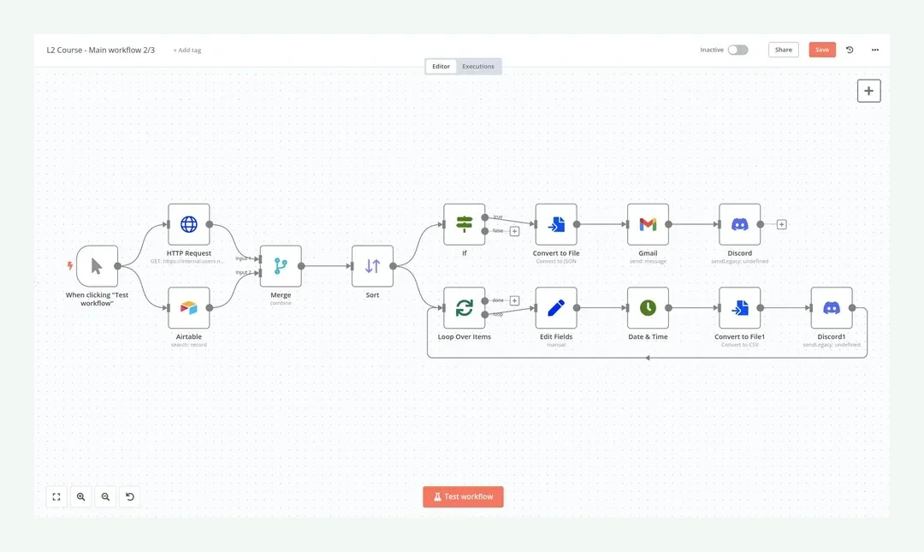Open the workflow history icon

(x=850, y=50)
